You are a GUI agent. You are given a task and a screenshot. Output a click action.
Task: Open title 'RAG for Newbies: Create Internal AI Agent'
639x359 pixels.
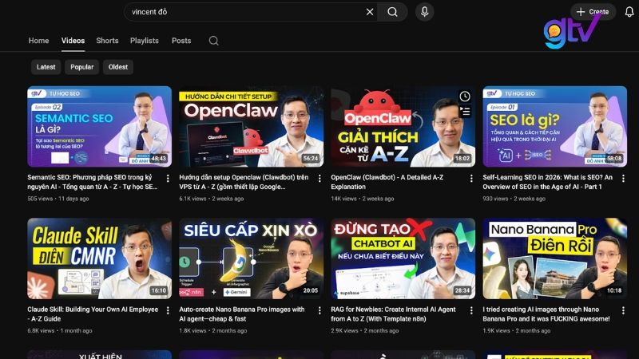pos(393,314)
